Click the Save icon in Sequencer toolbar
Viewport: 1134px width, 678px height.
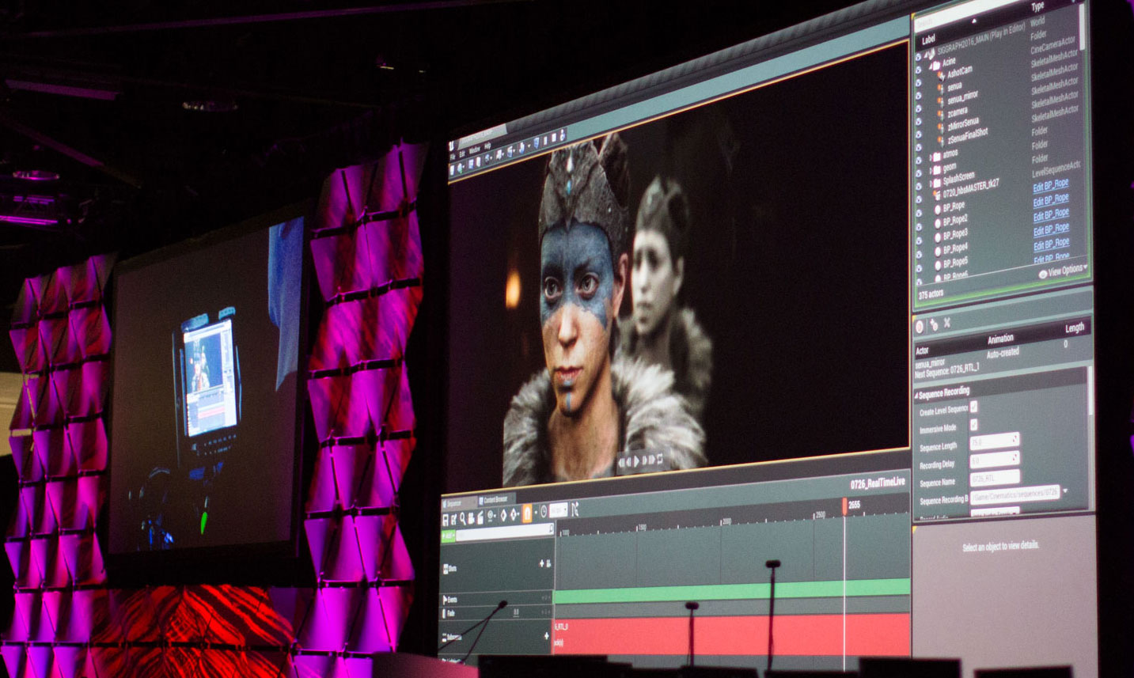446,520
